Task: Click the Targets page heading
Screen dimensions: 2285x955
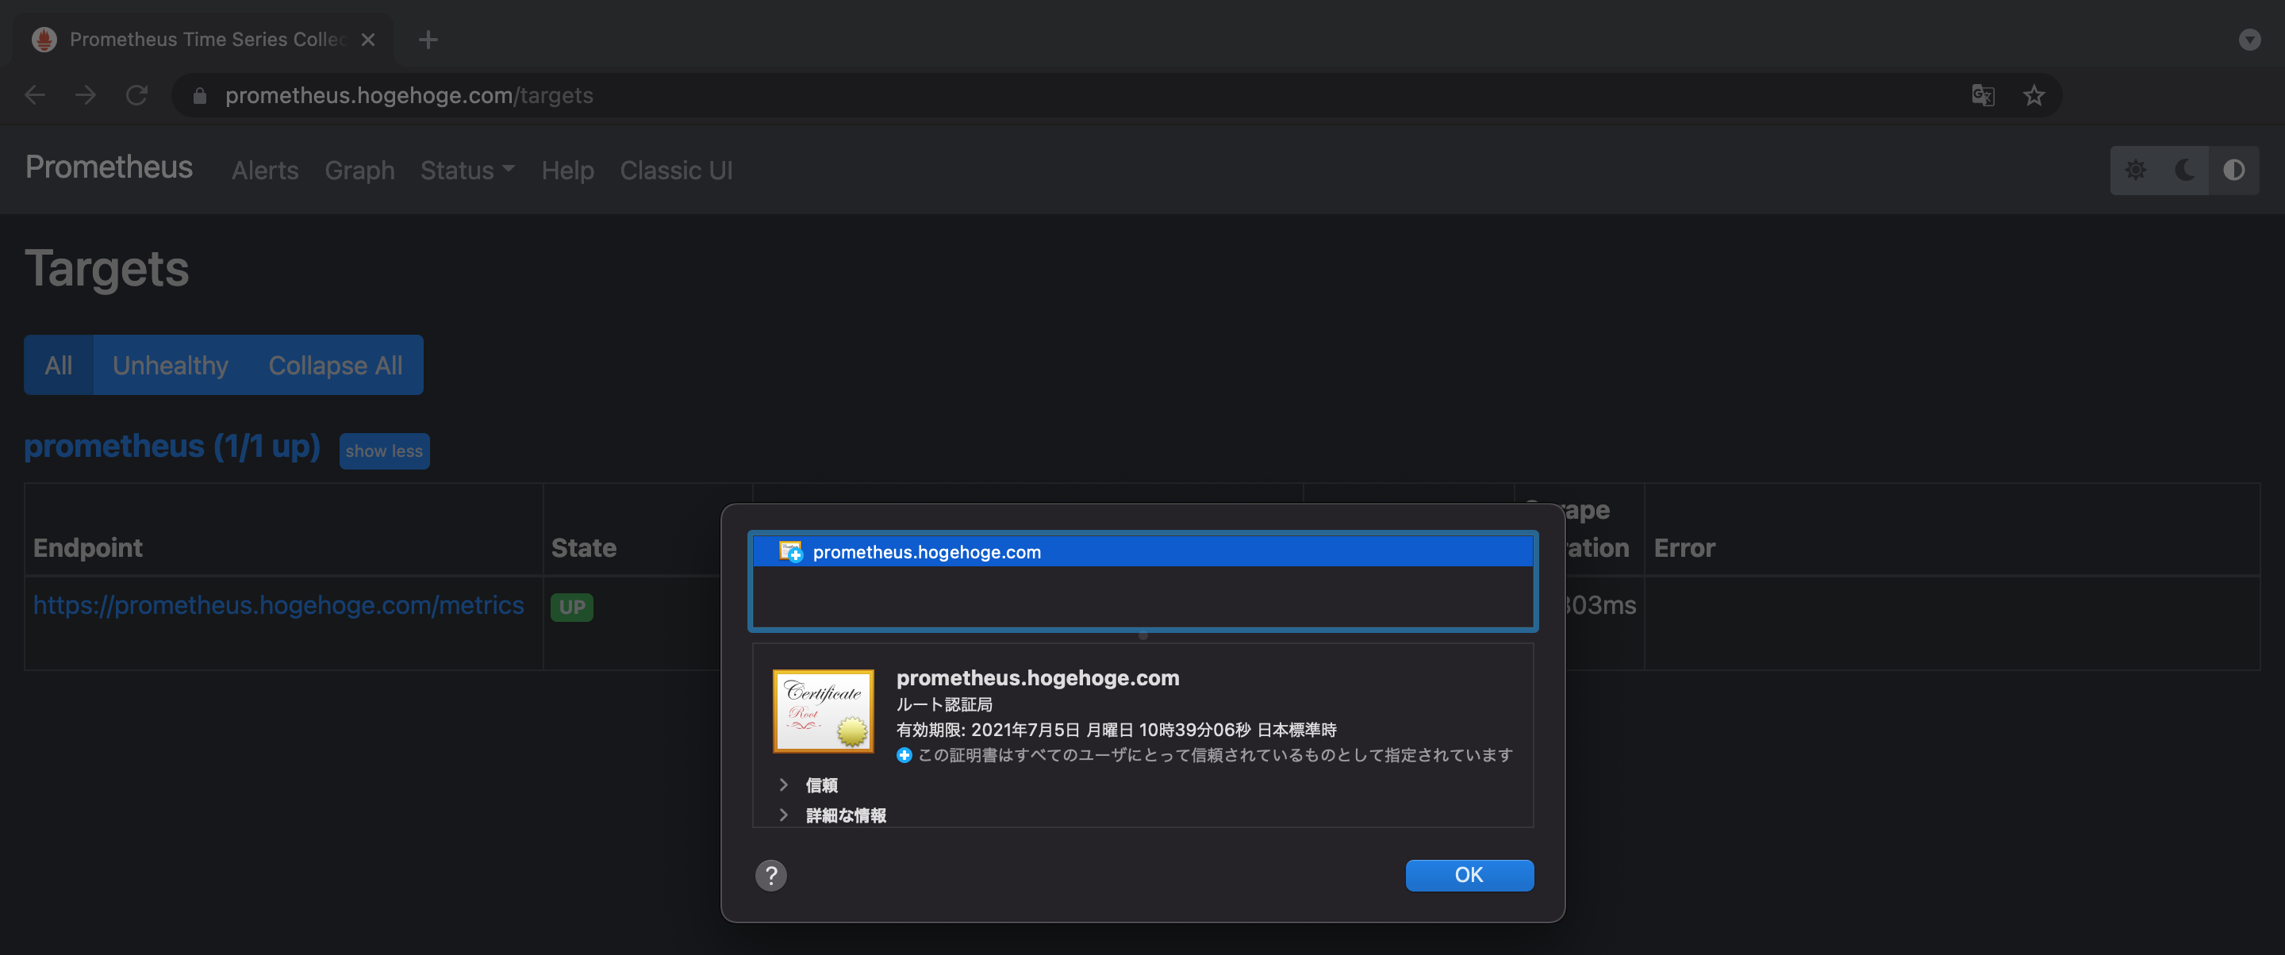Action: 106,268
